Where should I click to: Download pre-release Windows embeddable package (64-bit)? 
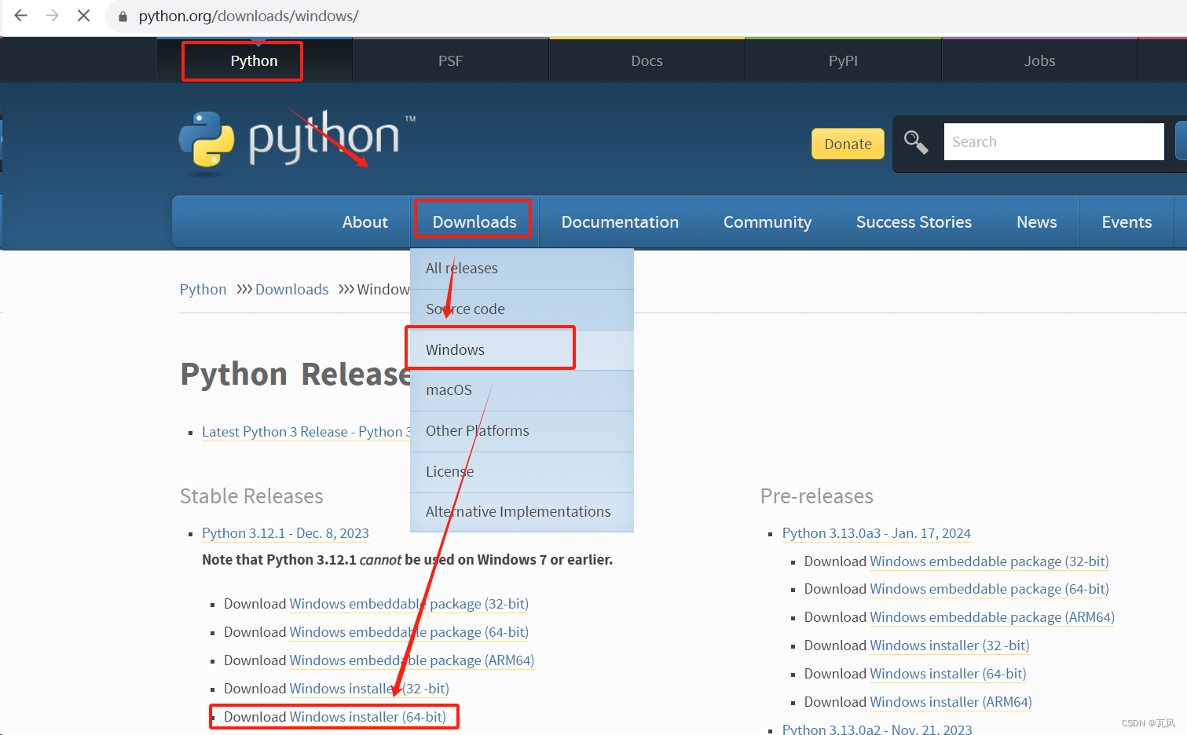[989, 589]
